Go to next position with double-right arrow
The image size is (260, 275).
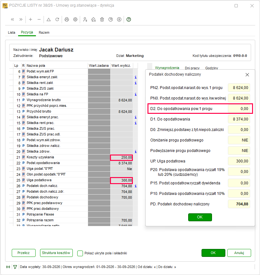click(x=21, y=19)
